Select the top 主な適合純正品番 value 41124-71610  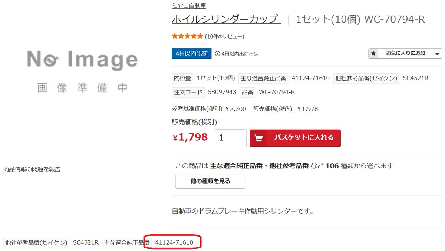point(311,78)
